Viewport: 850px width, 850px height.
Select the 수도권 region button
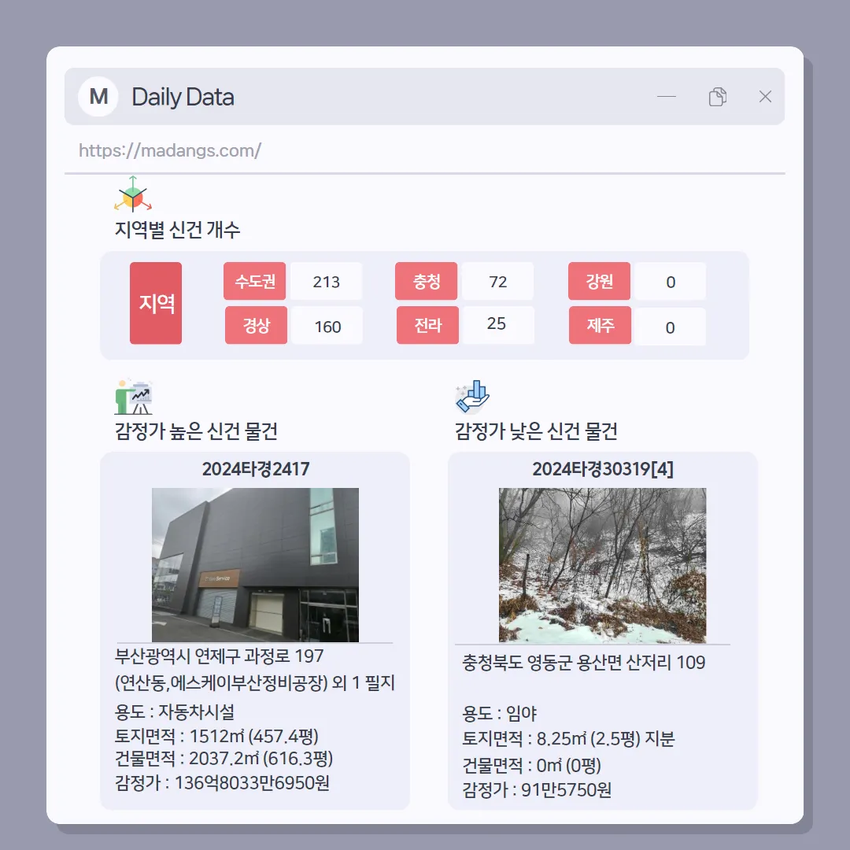255,281
